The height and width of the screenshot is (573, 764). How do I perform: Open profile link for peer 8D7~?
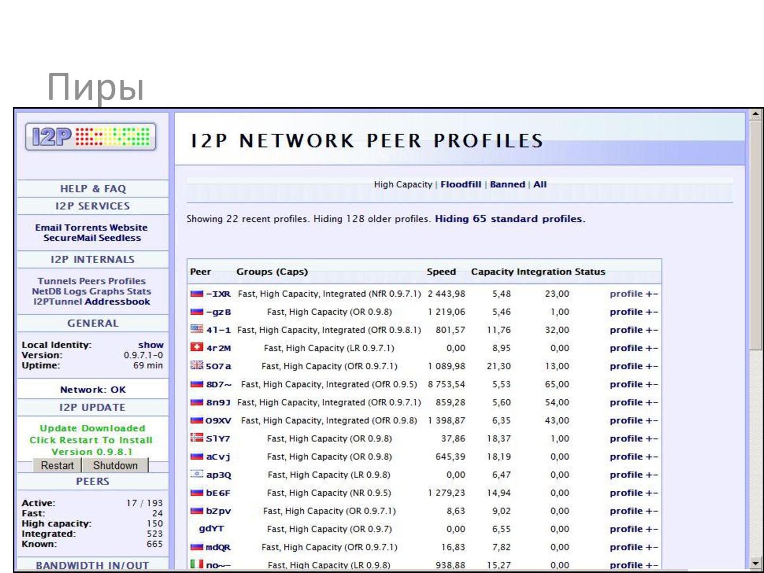626,384
